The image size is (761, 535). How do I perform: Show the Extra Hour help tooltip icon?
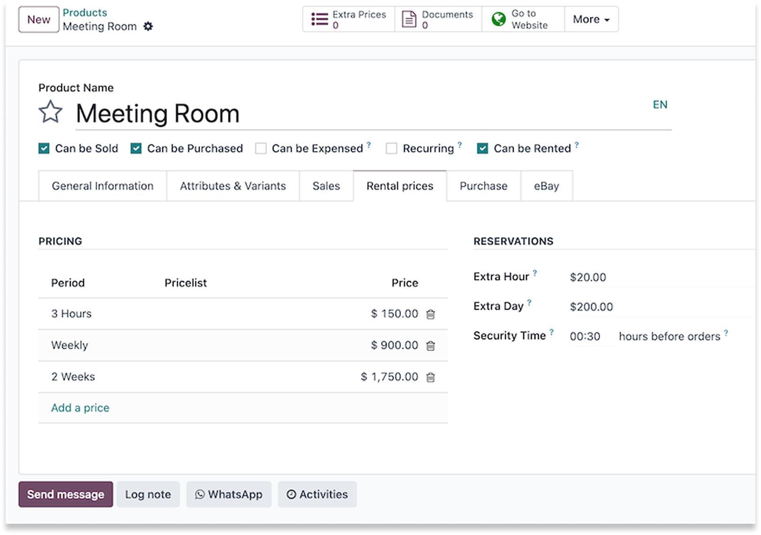(x=535, y=273)
